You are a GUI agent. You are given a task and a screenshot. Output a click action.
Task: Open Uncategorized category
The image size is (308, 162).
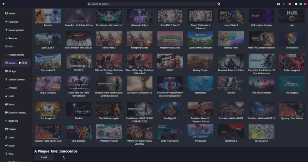pos(16,30)
